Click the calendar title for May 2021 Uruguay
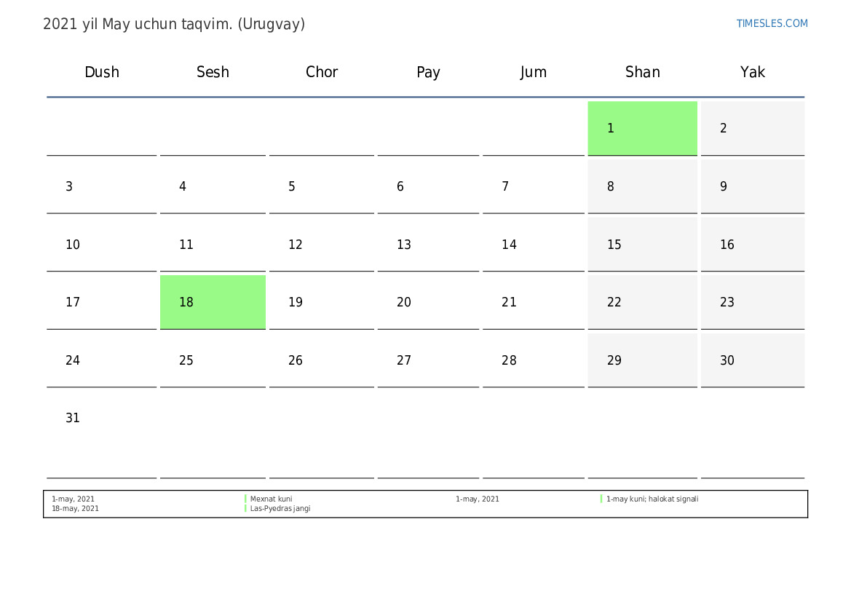851x602 pixels. pyautogui.click(x=174, y=24)
